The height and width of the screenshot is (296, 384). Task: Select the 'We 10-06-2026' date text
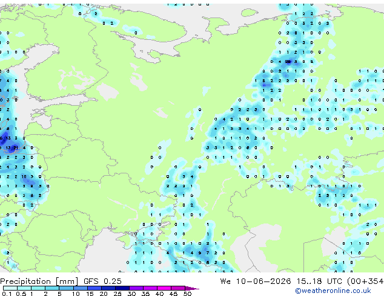pos(256,282)
